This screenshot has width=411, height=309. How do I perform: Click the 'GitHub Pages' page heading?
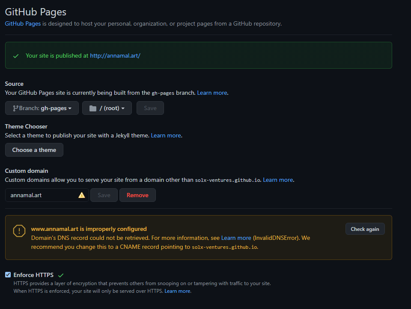coord(36,12)
